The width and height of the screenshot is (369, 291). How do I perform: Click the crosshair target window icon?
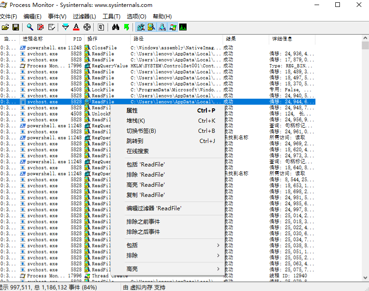pyautogui.click(x=87, y=27)
